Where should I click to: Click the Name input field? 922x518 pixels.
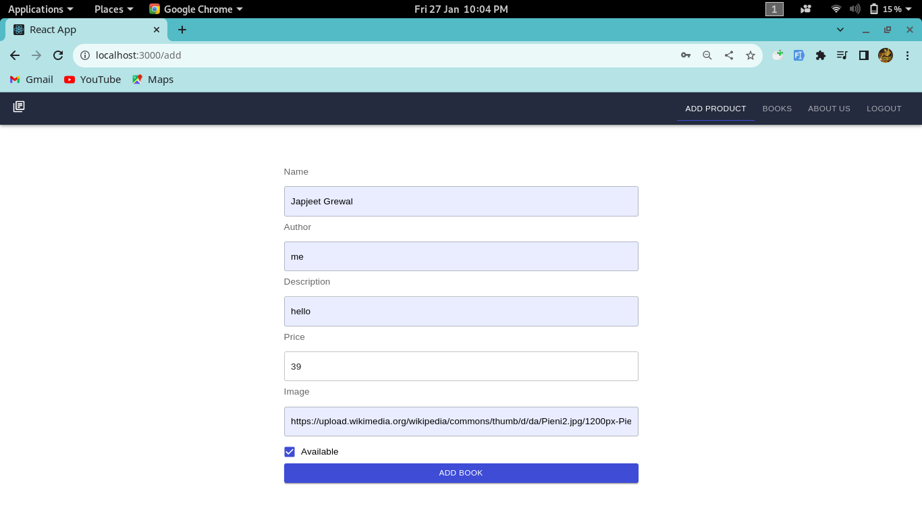pyautogui.click(x=461, y=201)
